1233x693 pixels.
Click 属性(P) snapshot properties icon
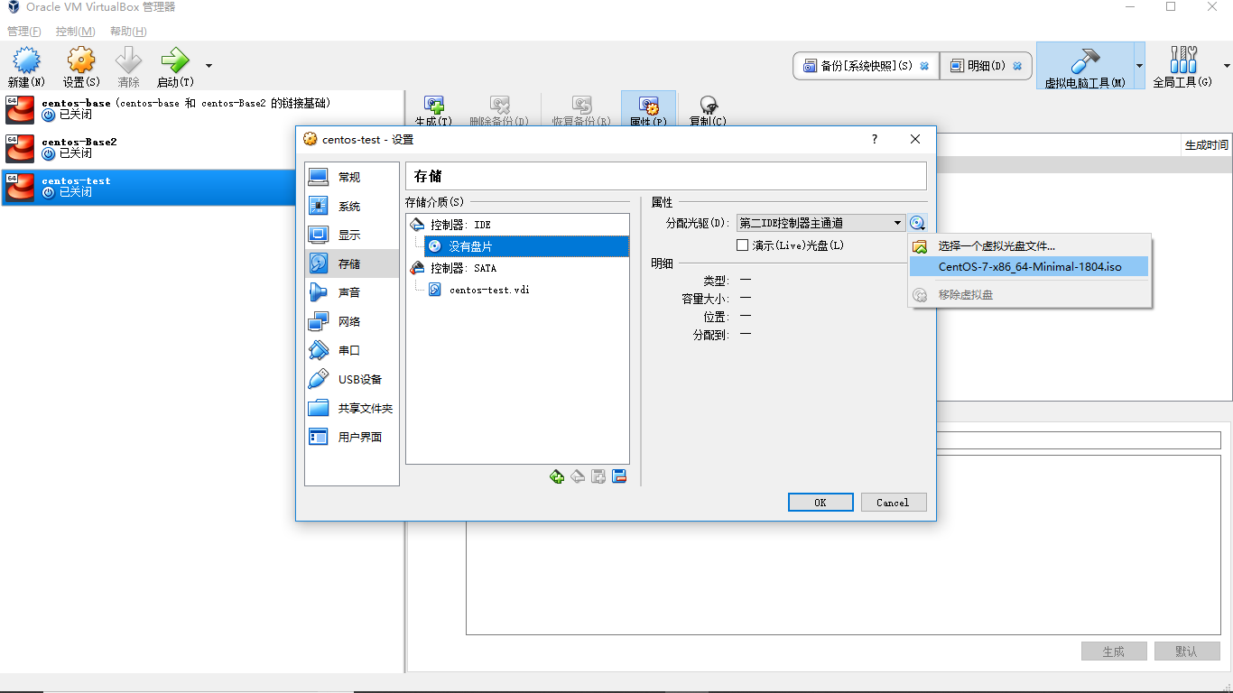coord(648,110)
